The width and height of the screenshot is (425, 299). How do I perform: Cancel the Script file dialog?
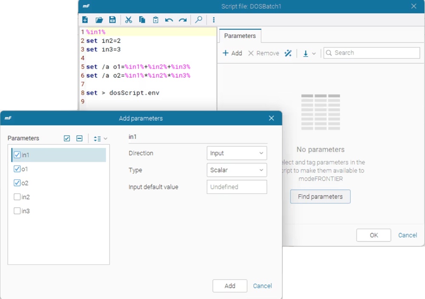point(408,235)
